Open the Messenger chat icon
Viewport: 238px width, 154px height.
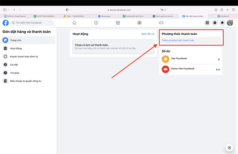click(215, 23)
